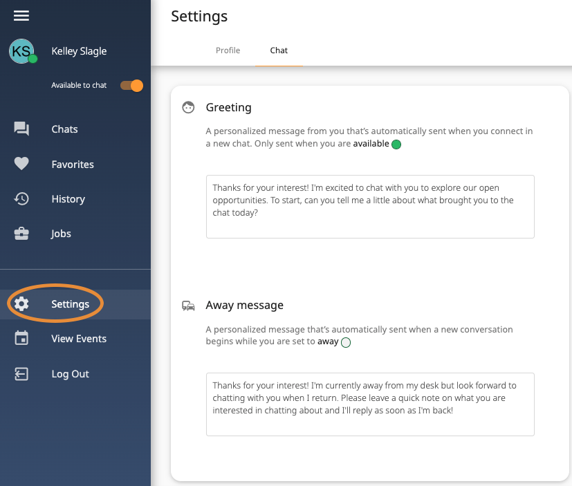Click the Jobs briefcase icon
This screenshot has height=486, width=572.
[x=21, y=234]
